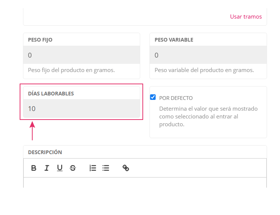The image size is (280, 215).
Task: Focus the Peso Fijo value field
Action: (x=81, y=55)
